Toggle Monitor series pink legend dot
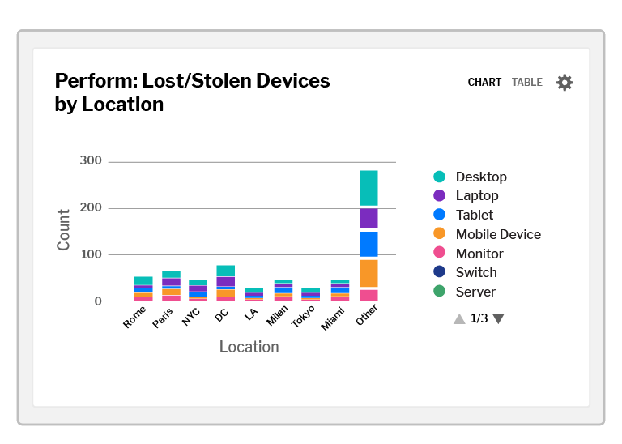This screenshot has height=444, width=622. pyautogui.click(x=439, y=254)
